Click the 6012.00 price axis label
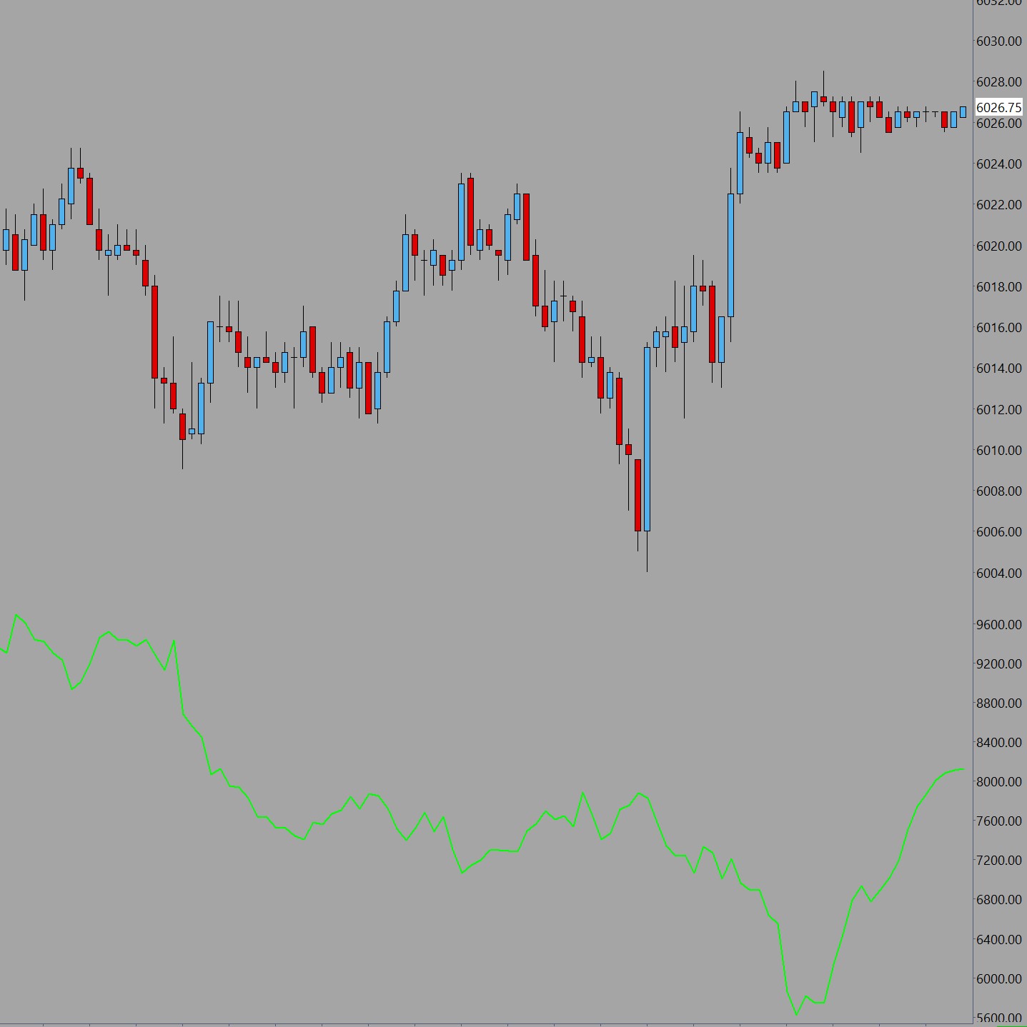 999,410
